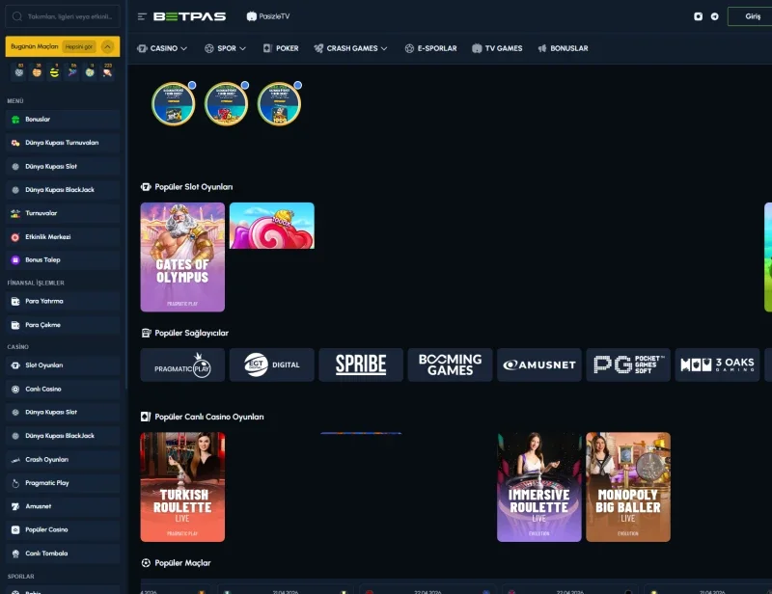Image resolution: width=772 pixels, height=594 pixels.
Task: Open the PG Pocket Games Soft logo
Action: (x=628, y=364)
